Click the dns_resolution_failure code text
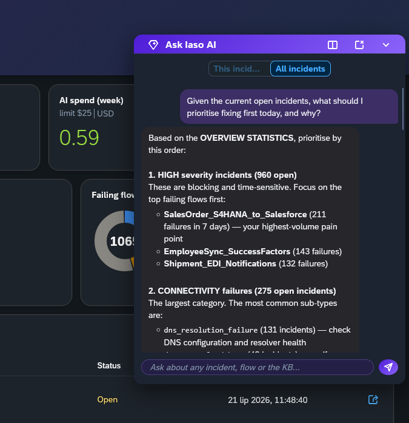The height and width of the screenshot is (423, 409). tap(210, 330)
